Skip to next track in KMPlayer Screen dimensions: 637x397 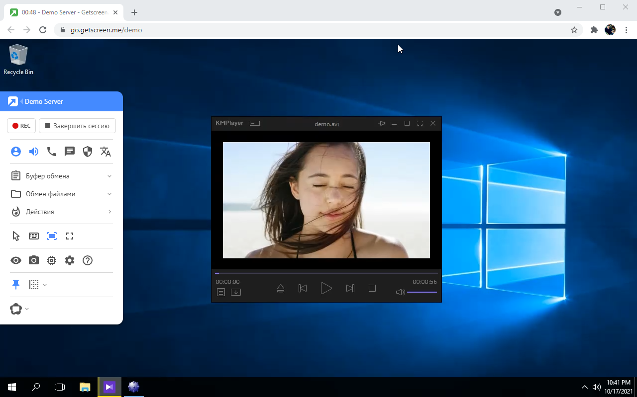click(x=350, y=288)
